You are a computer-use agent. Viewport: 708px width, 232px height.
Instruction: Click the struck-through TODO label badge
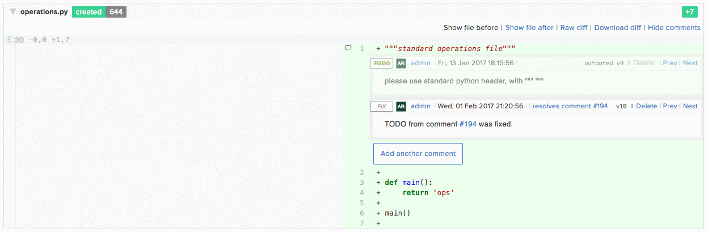(381, 63)
